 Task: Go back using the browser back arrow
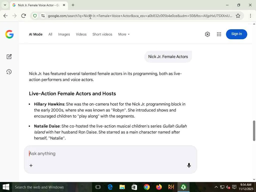tap(5, 16)
